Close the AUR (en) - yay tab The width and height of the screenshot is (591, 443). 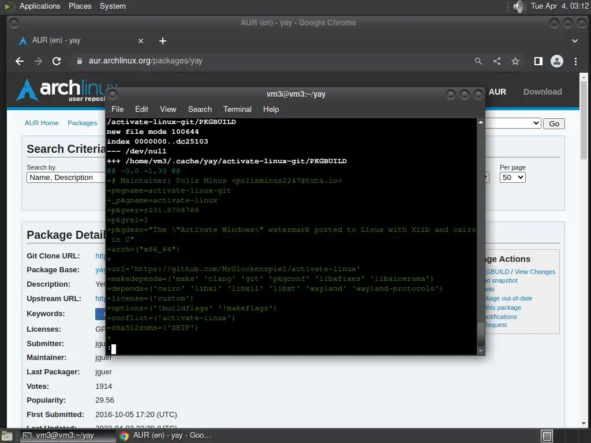(141, 41)
